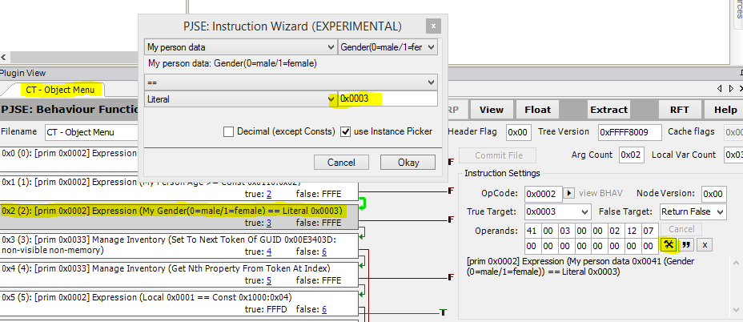The width and height of the screenshot is (743, 322).
Task: Click the operand box containing 12
Action: pyautogui.click(x=633, y=230)
